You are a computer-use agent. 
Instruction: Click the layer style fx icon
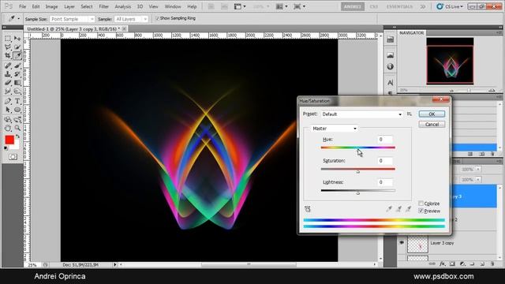tap(443, 263)
